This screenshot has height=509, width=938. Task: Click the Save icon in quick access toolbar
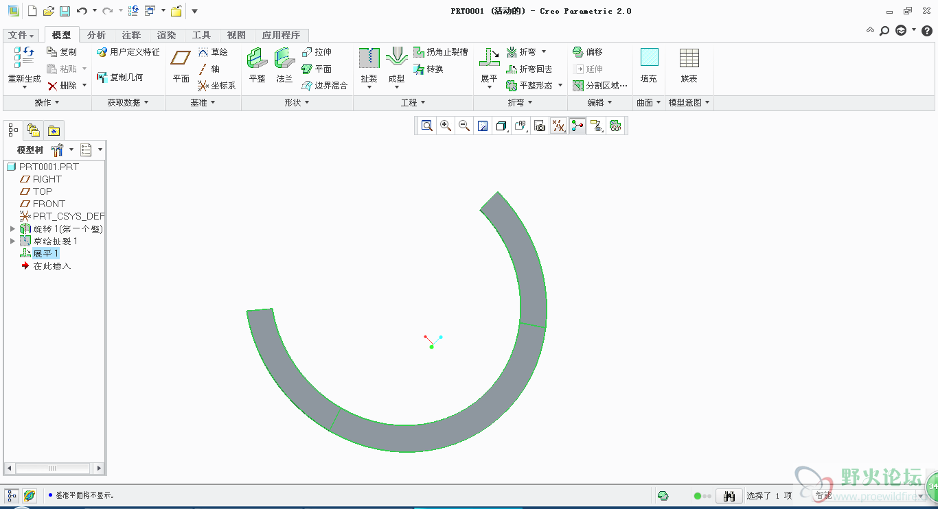[65, 11]
